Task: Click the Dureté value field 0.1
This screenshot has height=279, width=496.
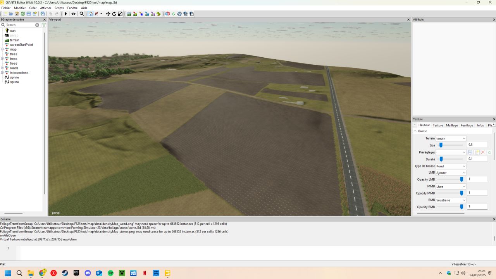Action: coord(477,159)
